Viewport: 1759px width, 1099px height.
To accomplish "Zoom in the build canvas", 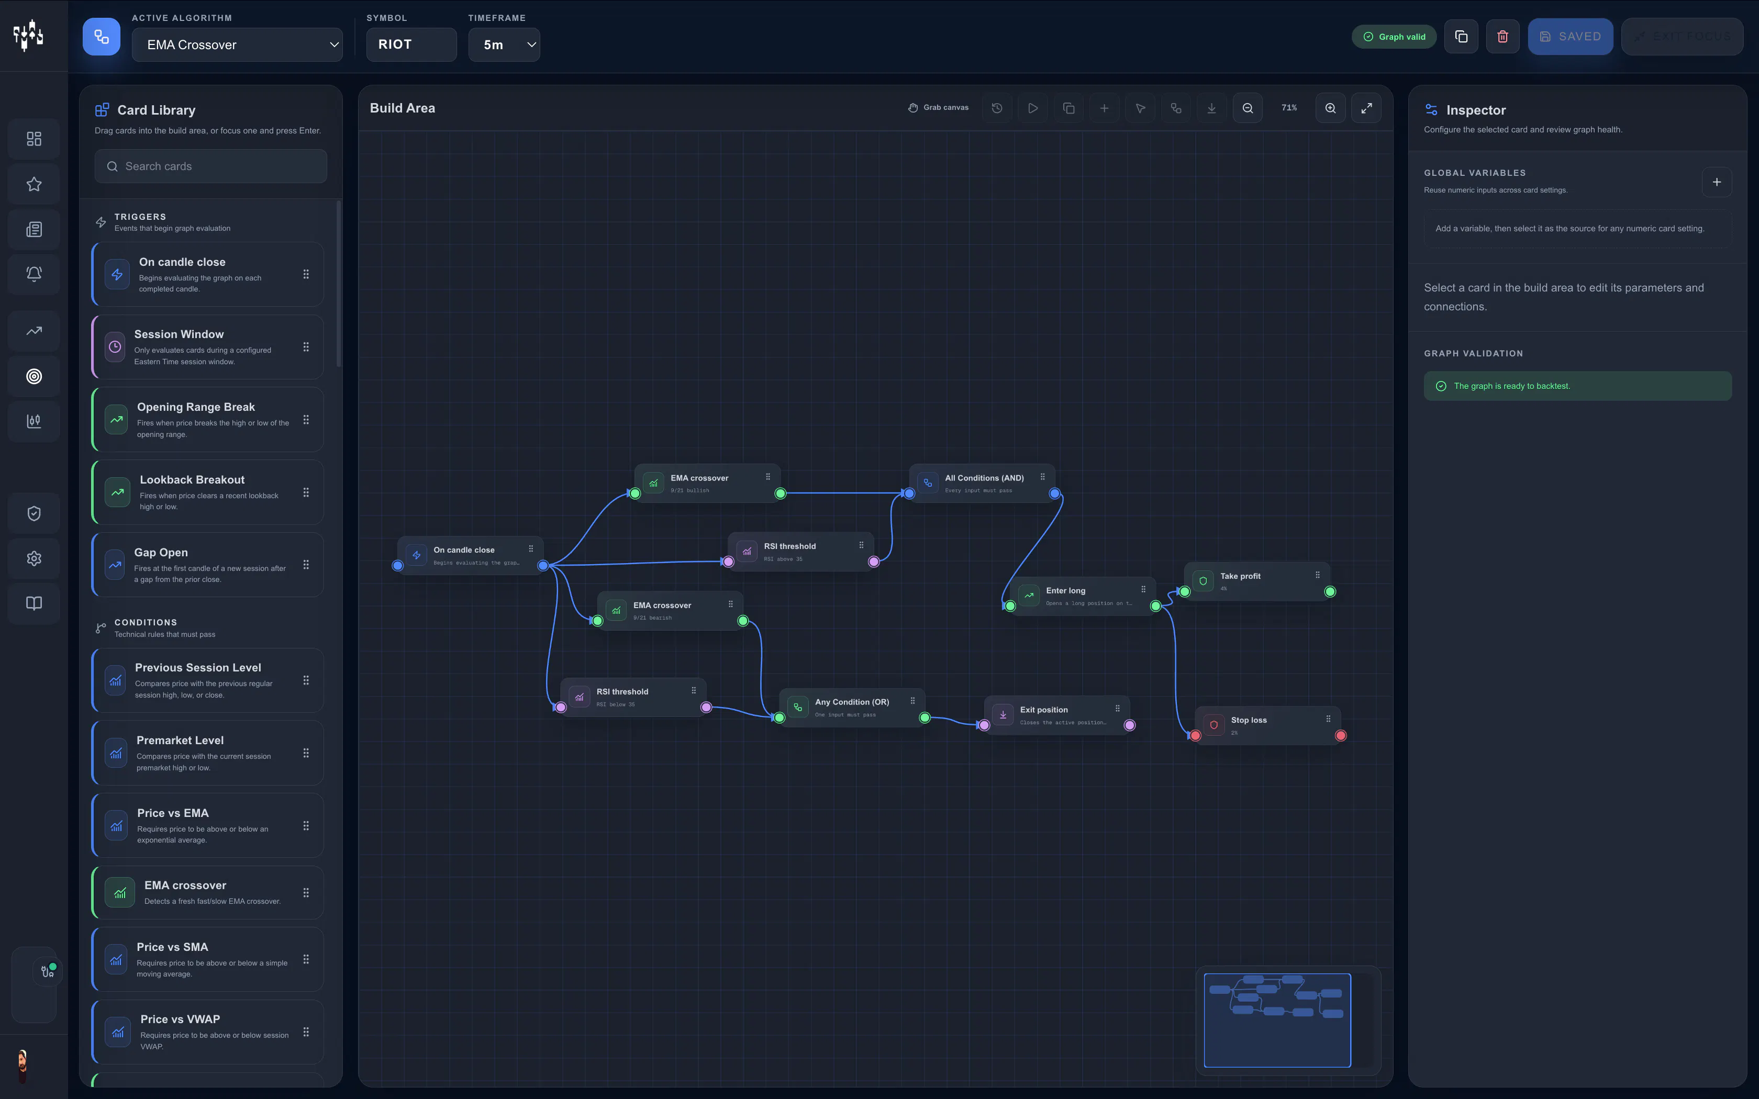I will 1330,108.
